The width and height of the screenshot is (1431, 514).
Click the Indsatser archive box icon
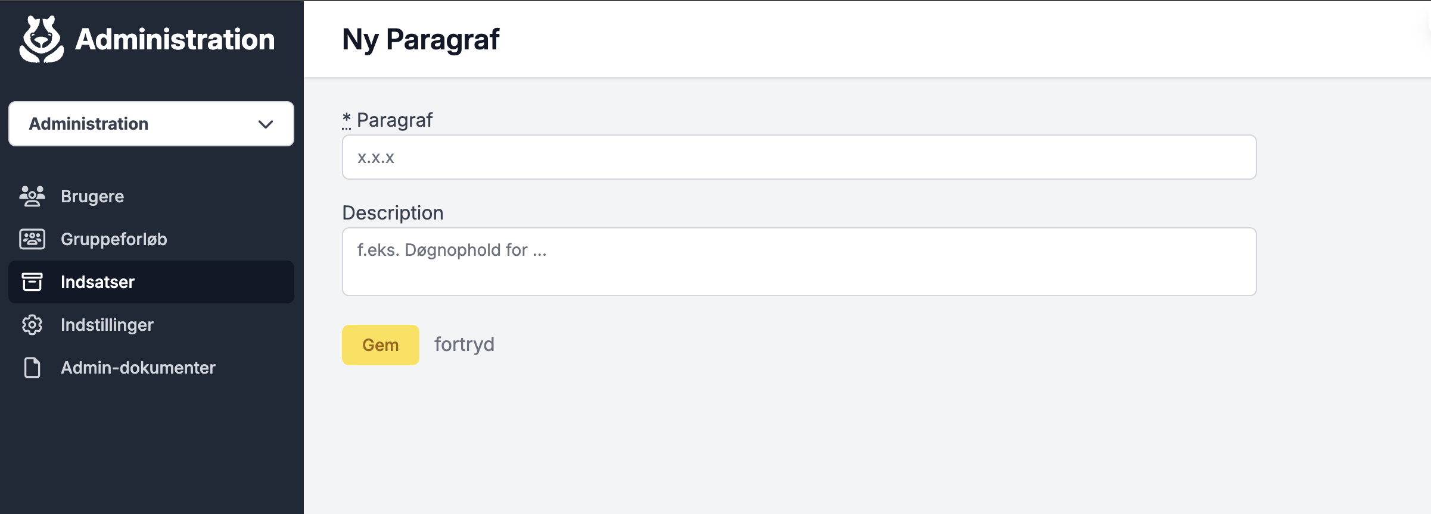click(32, 282)
